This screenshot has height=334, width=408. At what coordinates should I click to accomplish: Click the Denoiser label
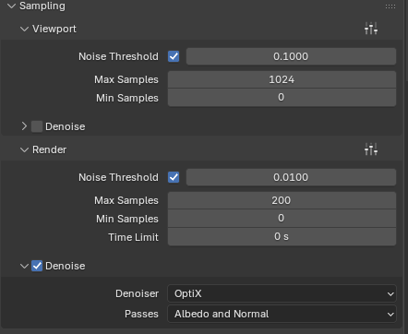138,293
